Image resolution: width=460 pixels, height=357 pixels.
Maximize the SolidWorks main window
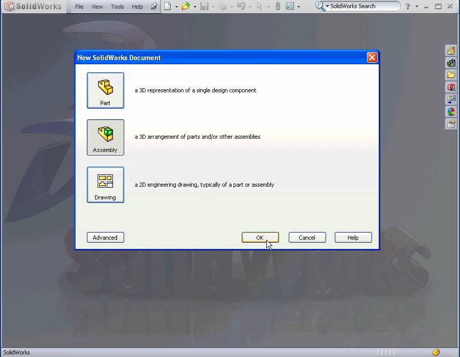tap(438, 6)
